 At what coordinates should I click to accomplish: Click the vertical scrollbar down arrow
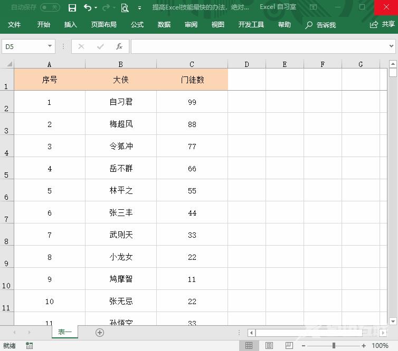(x=393, y=321)
